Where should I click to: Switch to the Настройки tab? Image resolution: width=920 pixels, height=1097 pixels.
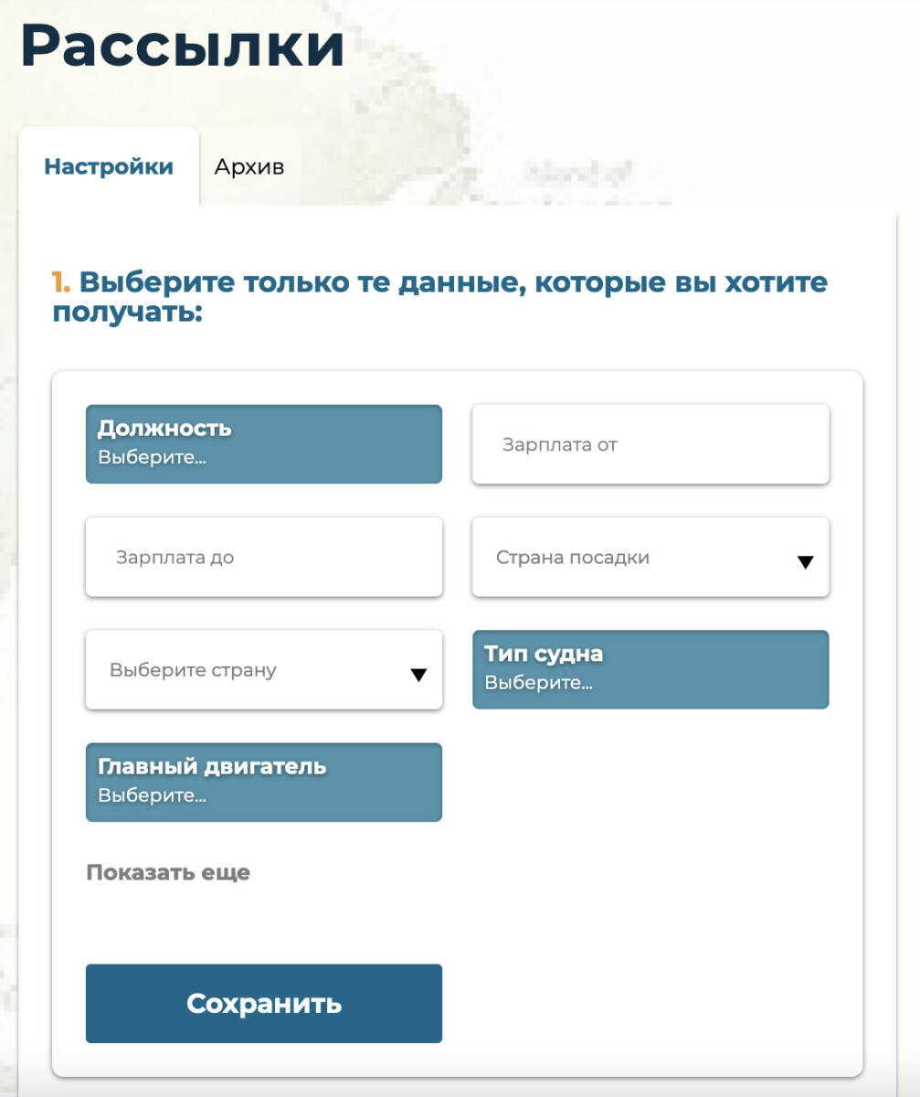click(x=109, y=167)
